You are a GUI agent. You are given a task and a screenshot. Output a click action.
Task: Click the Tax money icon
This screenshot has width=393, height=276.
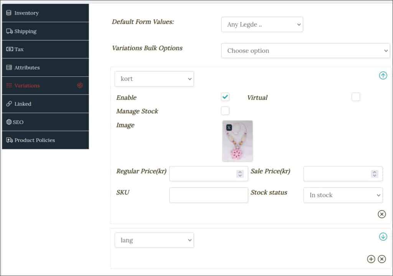(x=10, y=49)
